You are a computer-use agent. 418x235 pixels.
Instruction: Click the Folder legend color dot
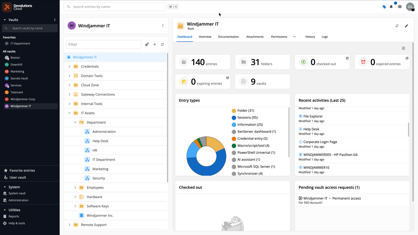pyautogui.click(x=234, y=111)
